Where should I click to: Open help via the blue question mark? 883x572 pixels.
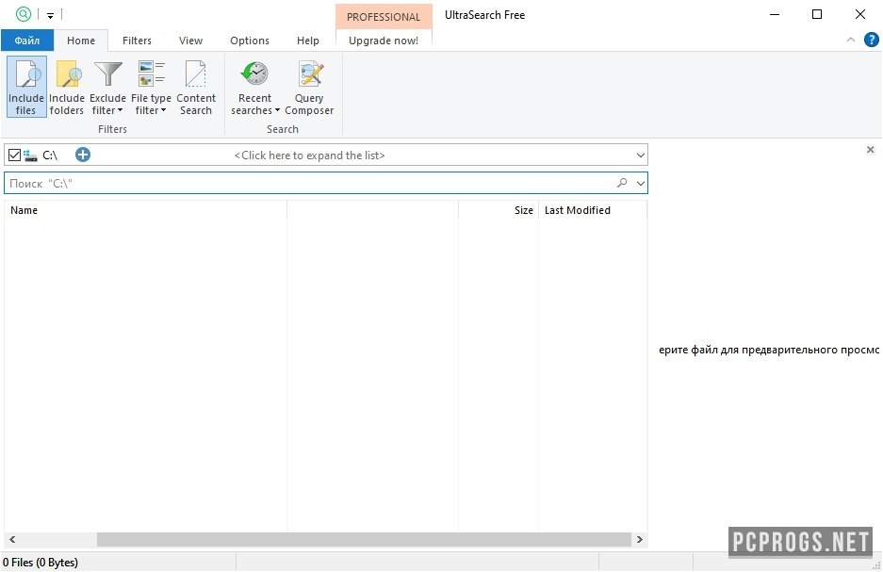pos(871,40)
